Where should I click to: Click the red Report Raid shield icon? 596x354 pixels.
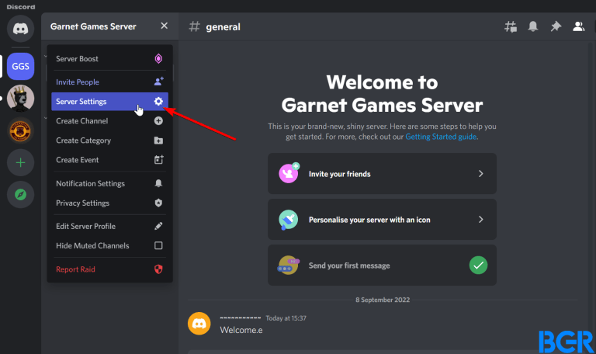tap(158, 269)
